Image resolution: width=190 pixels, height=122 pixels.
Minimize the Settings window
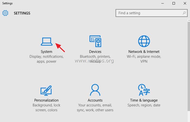(x=163, y=3)
